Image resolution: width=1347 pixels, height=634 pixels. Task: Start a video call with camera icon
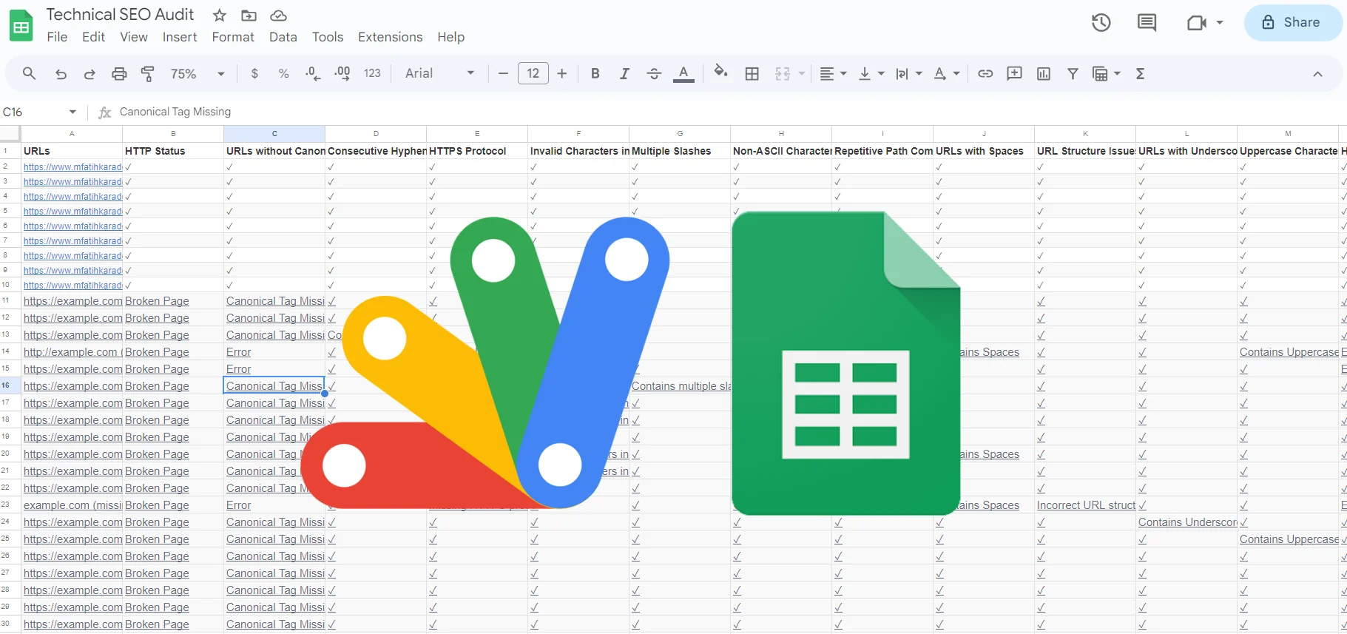1197,23
